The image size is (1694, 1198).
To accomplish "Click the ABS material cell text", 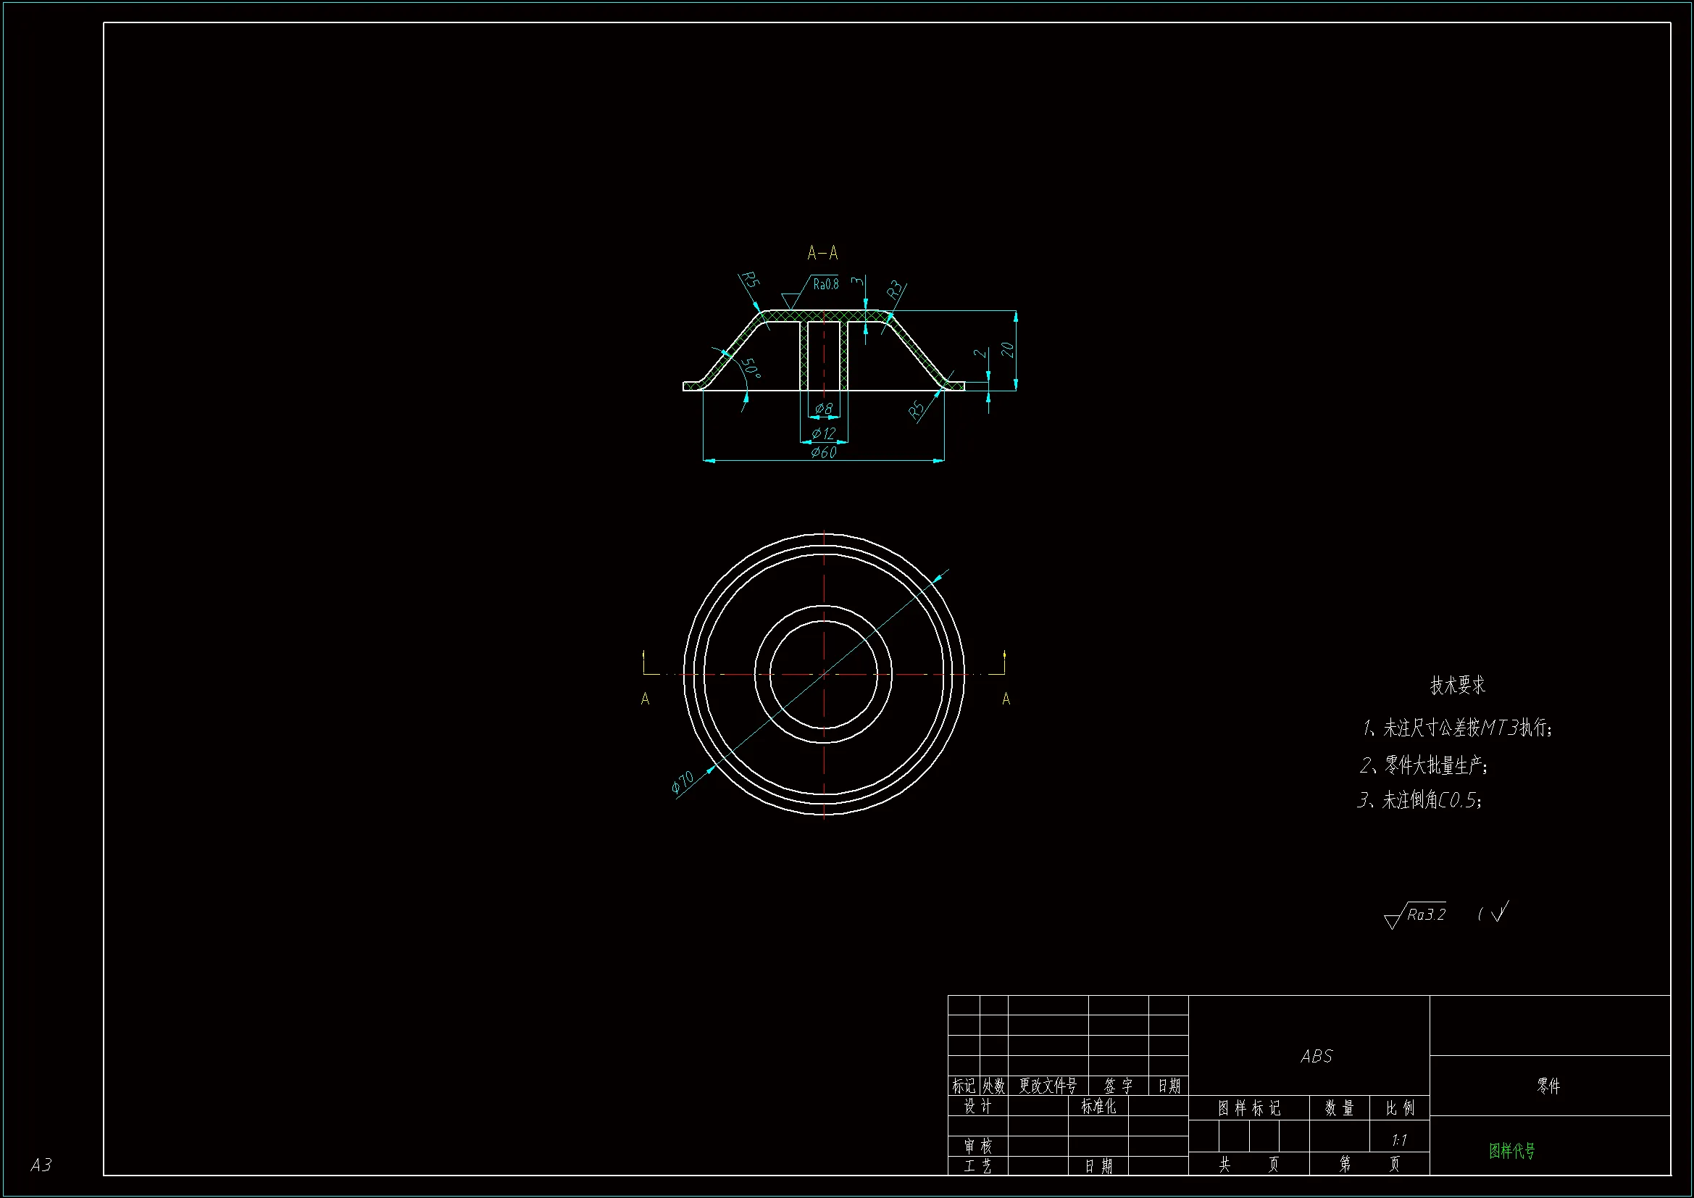I will [1317, 1056].
